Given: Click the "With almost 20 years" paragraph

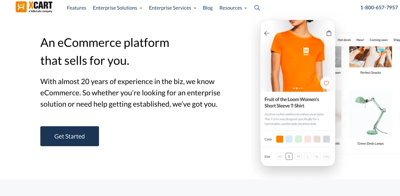Looking at the screenshot, I should coord(130,93).
